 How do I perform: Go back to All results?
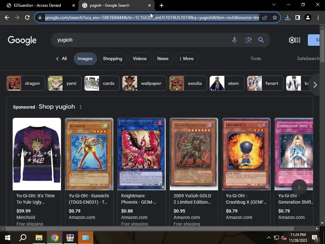(61, 59)
